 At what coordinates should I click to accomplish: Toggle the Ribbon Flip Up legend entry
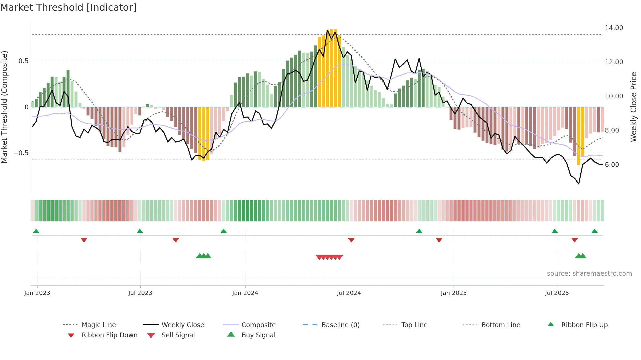click(x=577, y=325)
